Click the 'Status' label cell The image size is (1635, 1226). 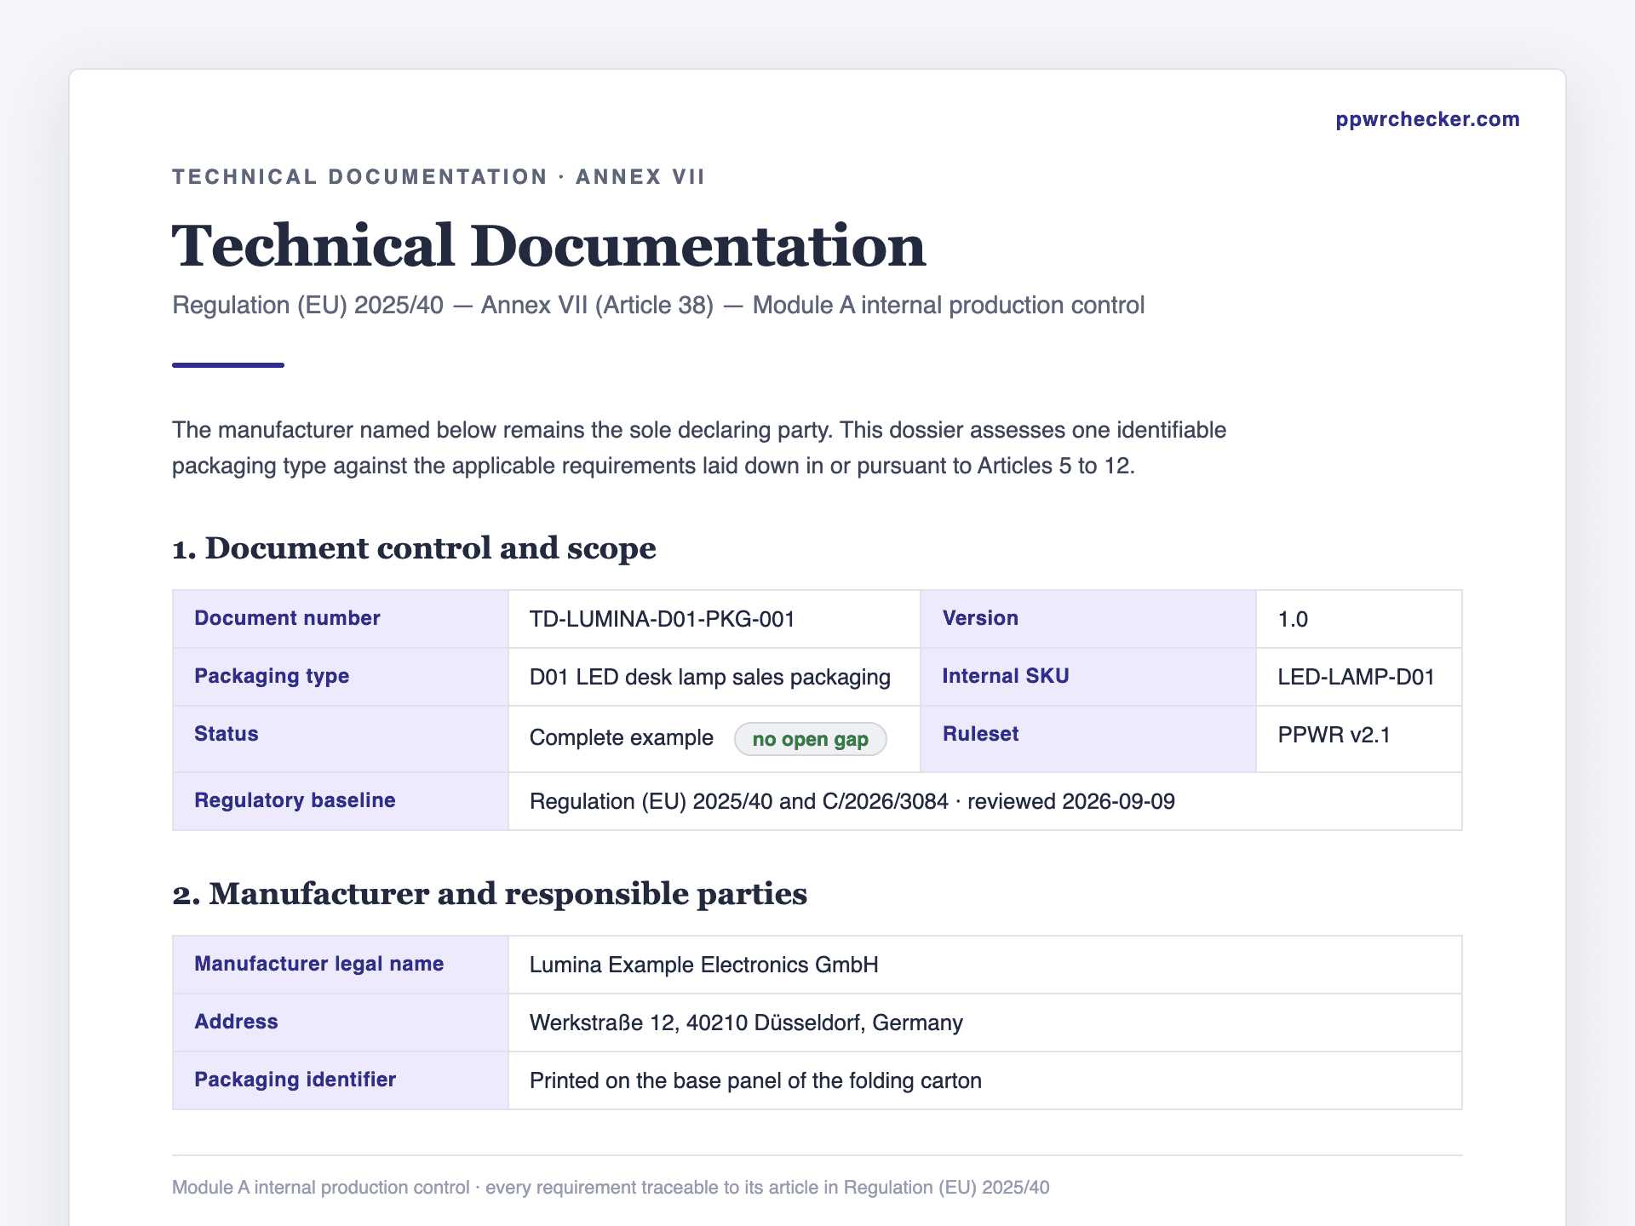[x=341, y=739]
